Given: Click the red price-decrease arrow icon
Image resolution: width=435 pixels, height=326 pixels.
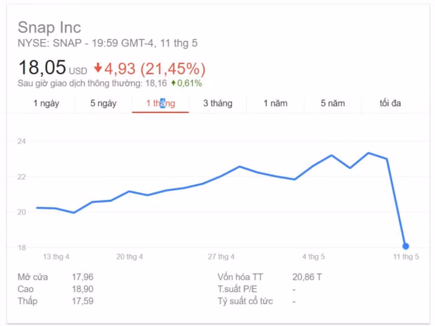Looking at the screenshot, I should (98, 68).
